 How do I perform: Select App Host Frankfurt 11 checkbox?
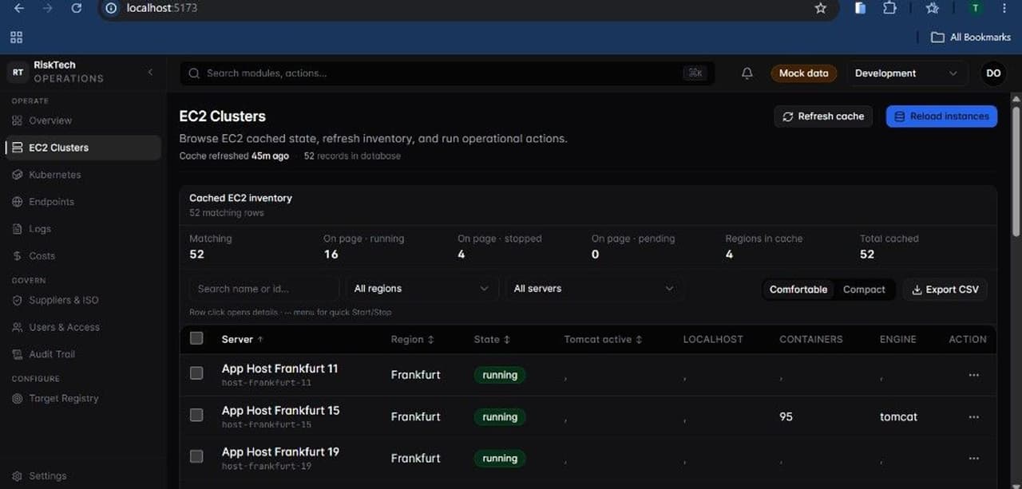(196, 373)
